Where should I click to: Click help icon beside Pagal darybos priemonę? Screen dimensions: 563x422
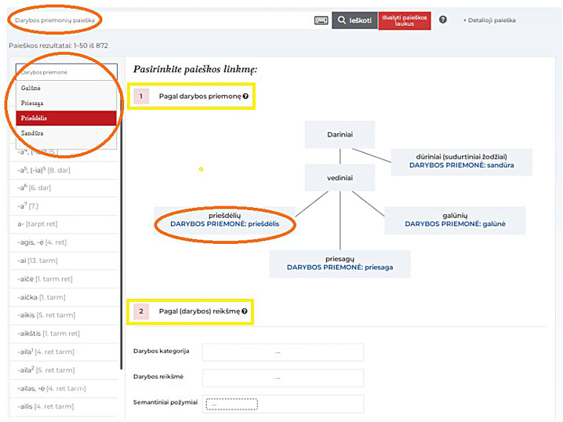[x=245, y=96]
